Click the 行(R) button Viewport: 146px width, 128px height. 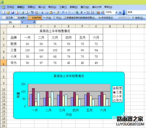[x=47, y=18]
